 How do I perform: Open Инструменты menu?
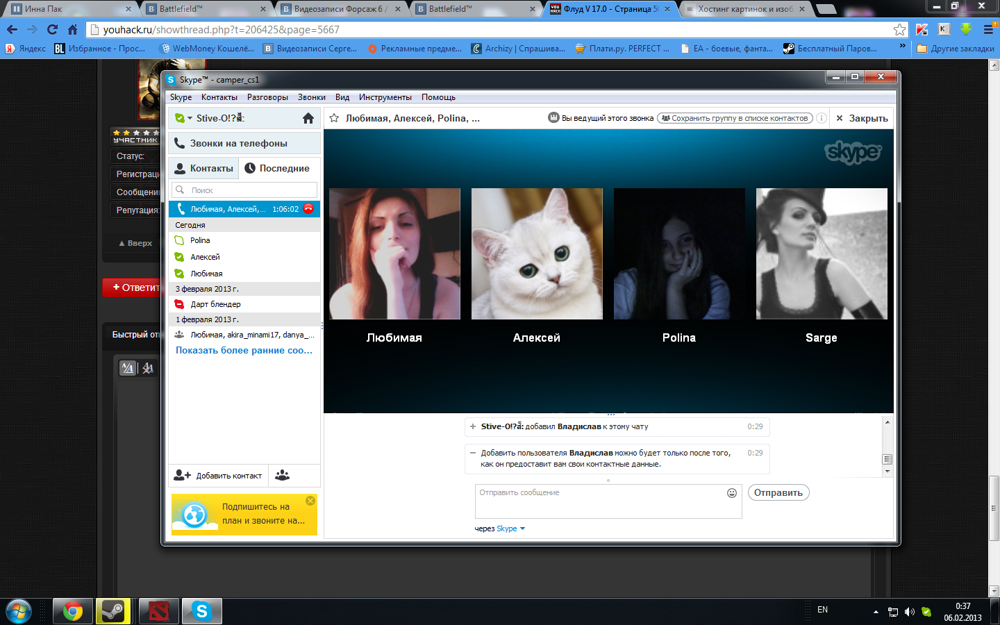point(385,97)
